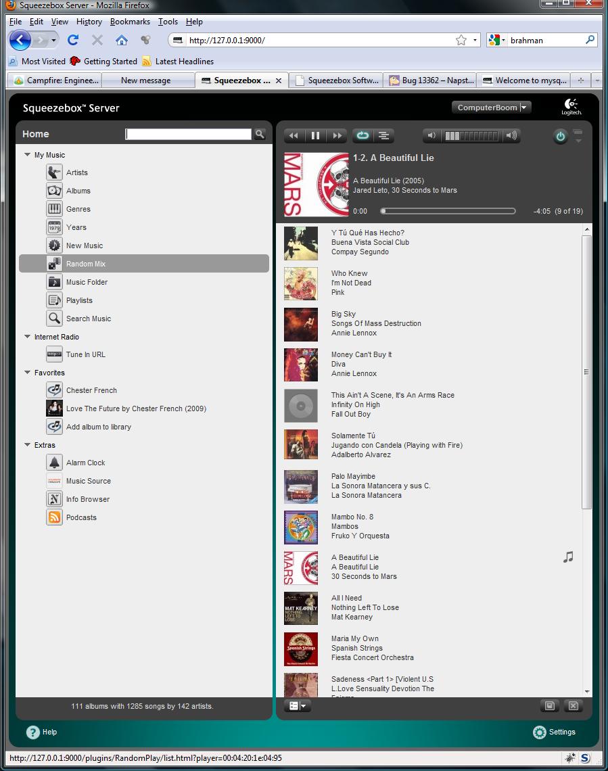
Task: Click the Podcasts RSS icon
Action: point(54,517)
